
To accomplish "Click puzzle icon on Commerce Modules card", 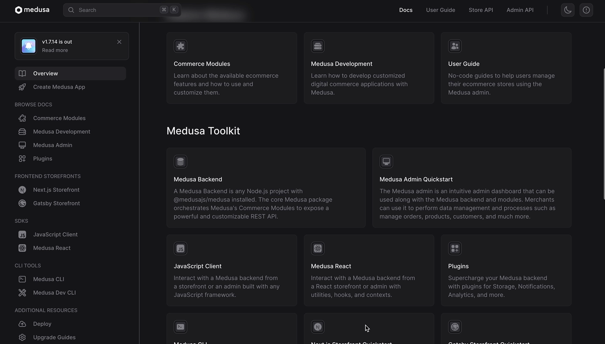I will [x=181, y=46].
